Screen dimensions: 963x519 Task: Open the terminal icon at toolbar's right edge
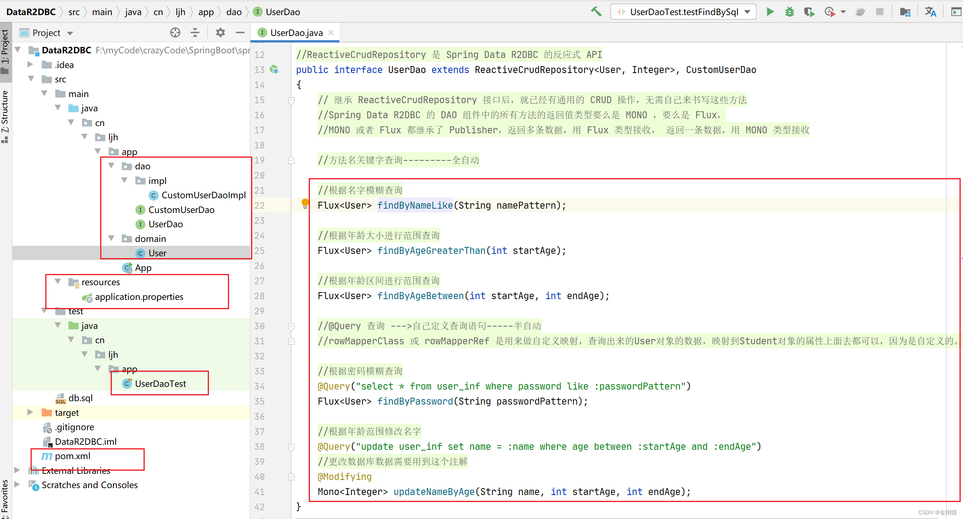[956, 12]
